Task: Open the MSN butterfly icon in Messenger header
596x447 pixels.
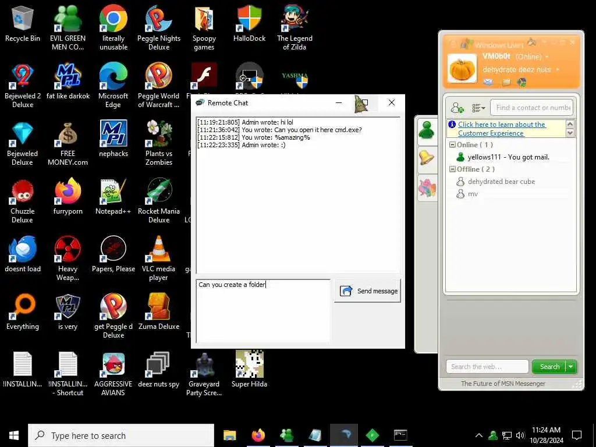Action: (x=522, y=81)
